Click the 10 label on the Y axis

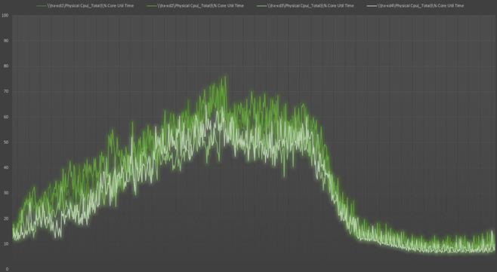tap(6, 244)
